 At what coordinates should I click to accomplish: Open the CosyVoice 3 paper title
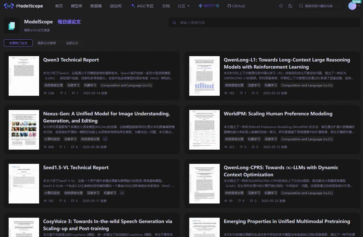click(x=108, y=225)
